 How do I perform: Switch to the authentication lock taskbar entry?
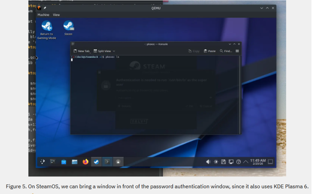118,161
